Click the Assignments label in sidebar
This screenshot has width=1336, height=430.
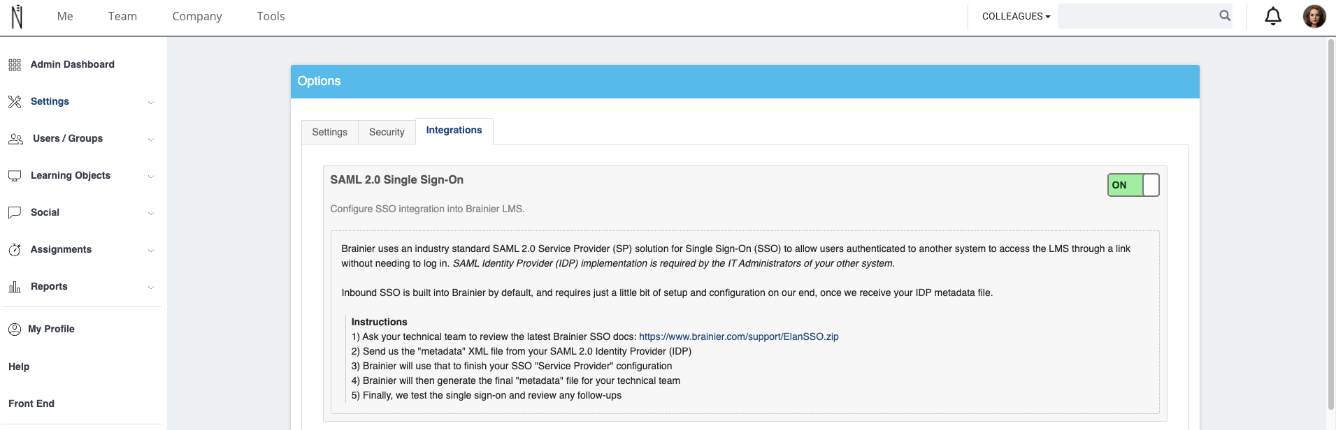pyautogui.click(x=61, y=249)
